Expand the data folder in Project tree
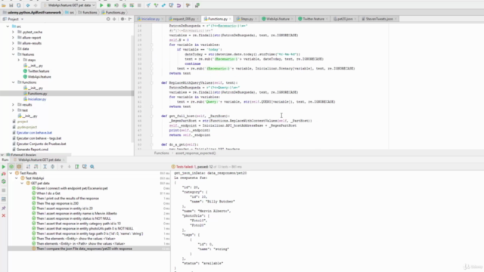484x272 pixels. pyautogui.click(x=13, y=48)
